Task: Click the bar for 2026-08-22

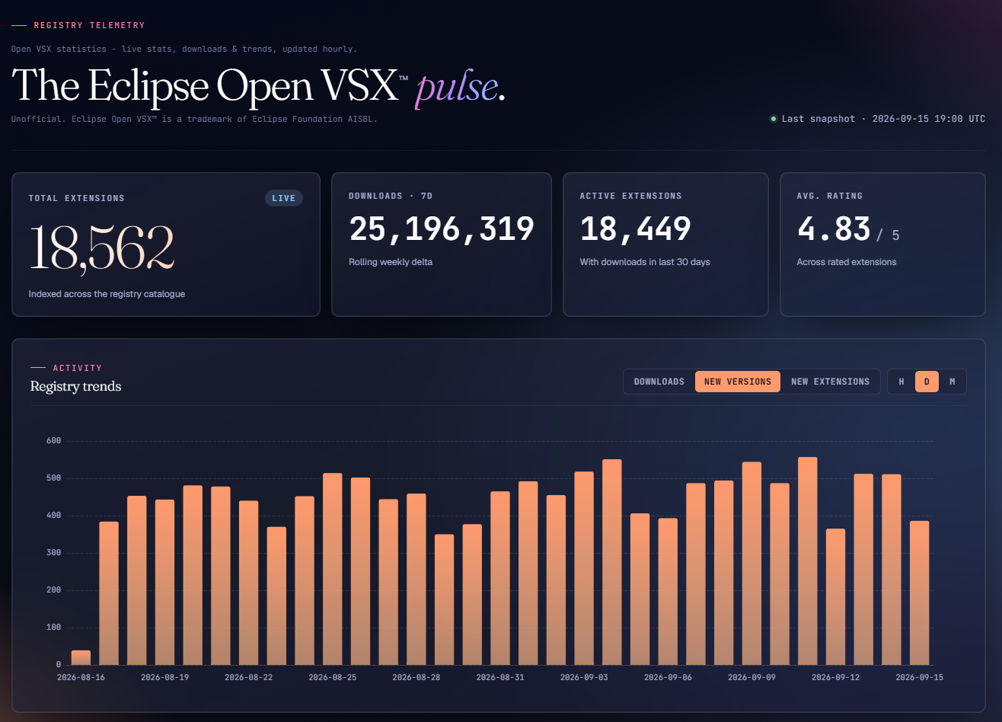Action: click(248, 583)
